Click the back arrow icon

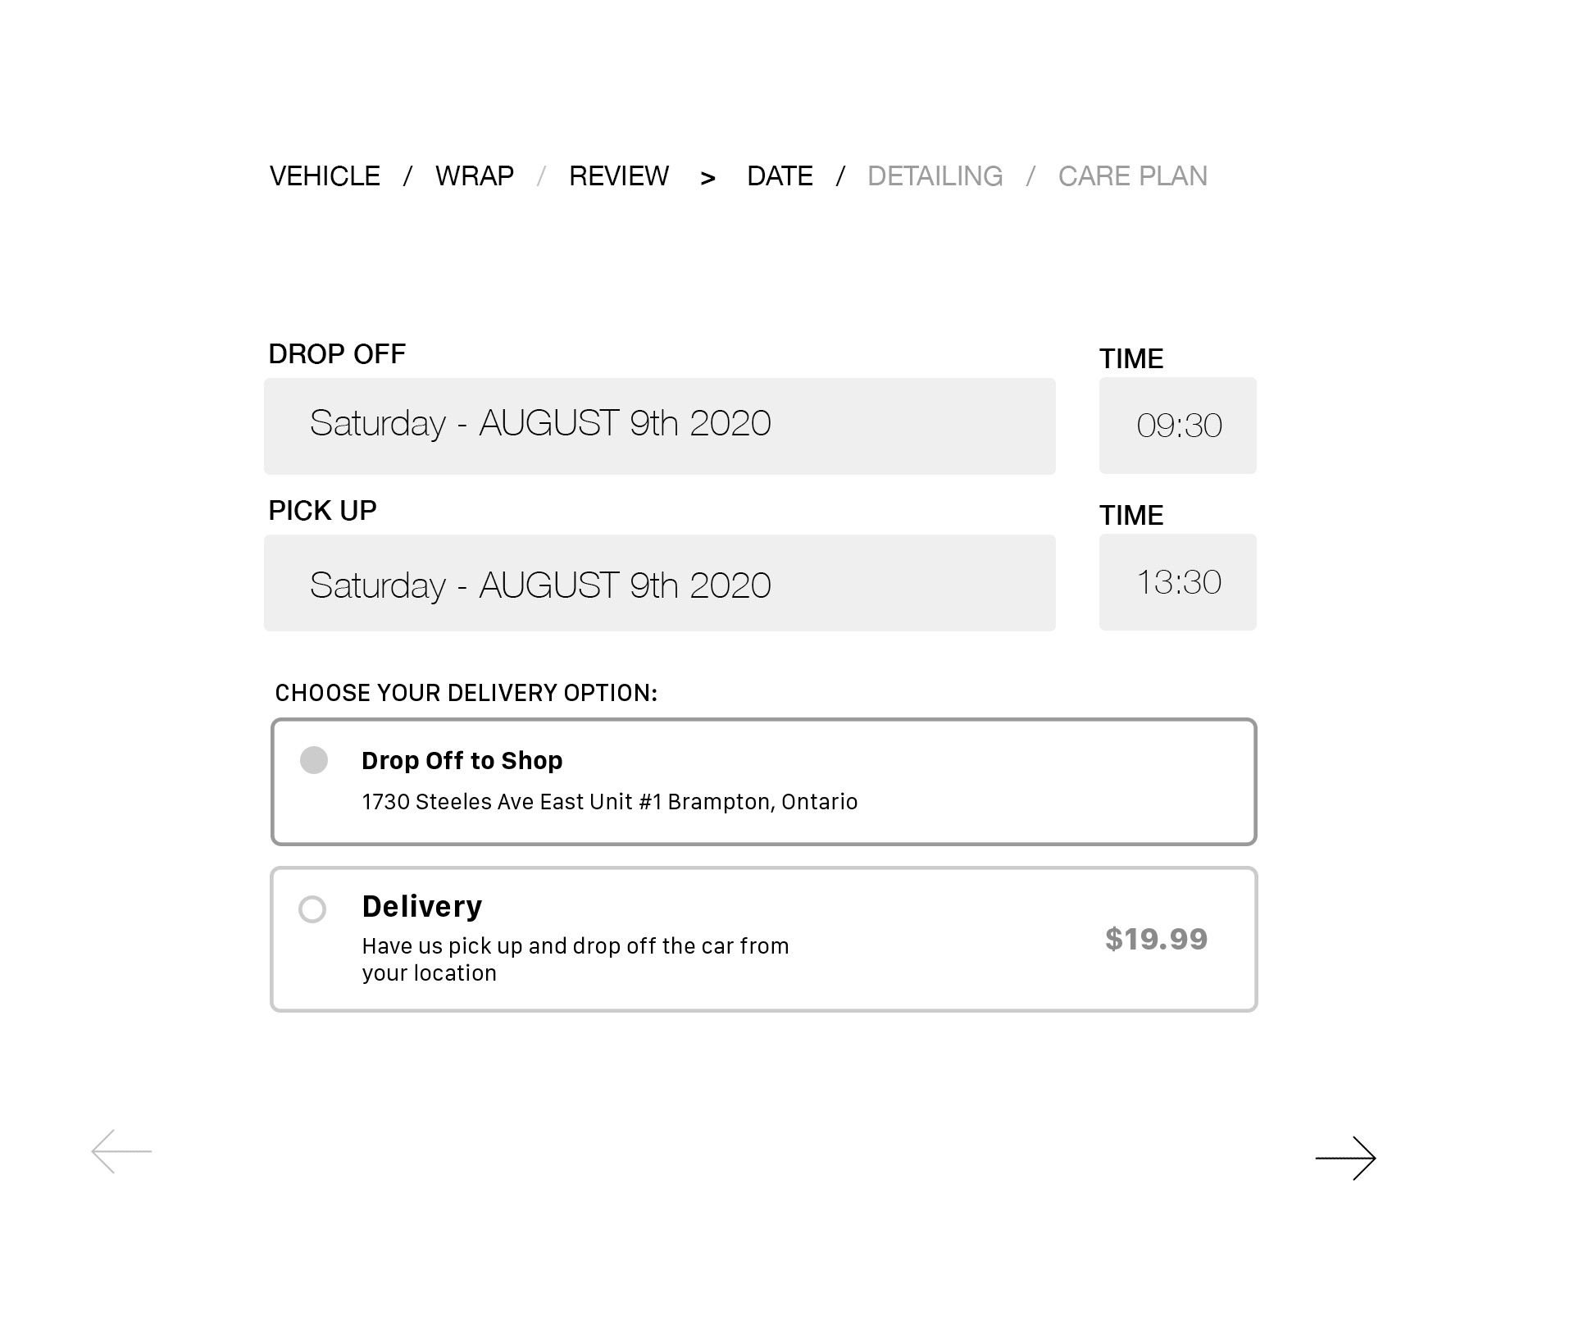coord(121,1151)
